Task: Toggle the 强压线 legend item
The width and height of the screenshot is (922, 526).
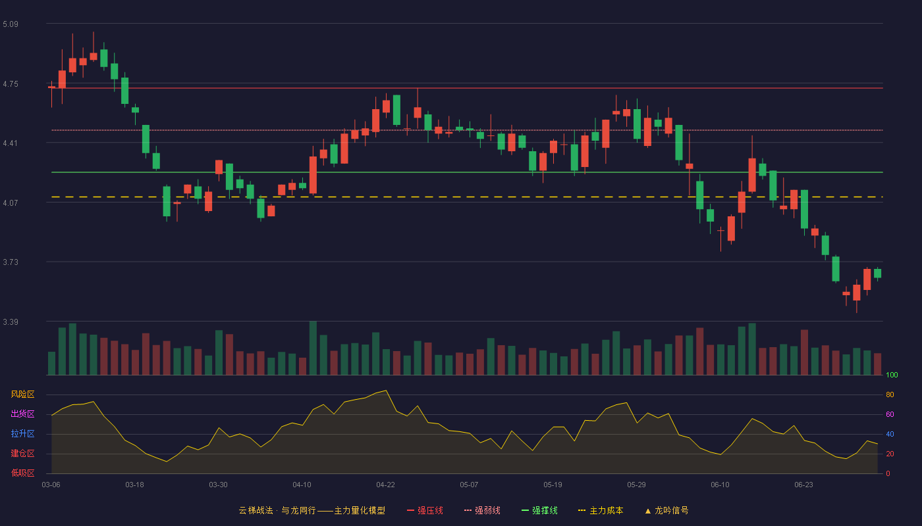Action: click(425, 510)
